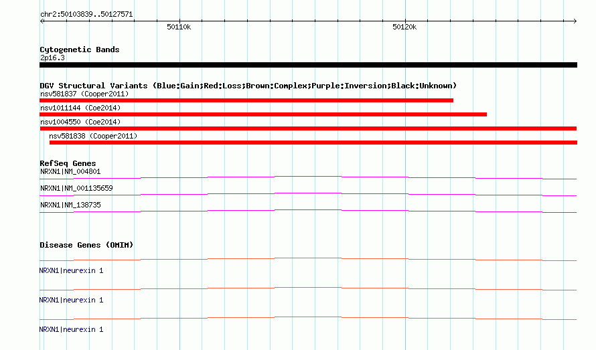Click the chr2:50103839..50127571 region label
The image size is (596, 350).
click(x=86, y=15)
